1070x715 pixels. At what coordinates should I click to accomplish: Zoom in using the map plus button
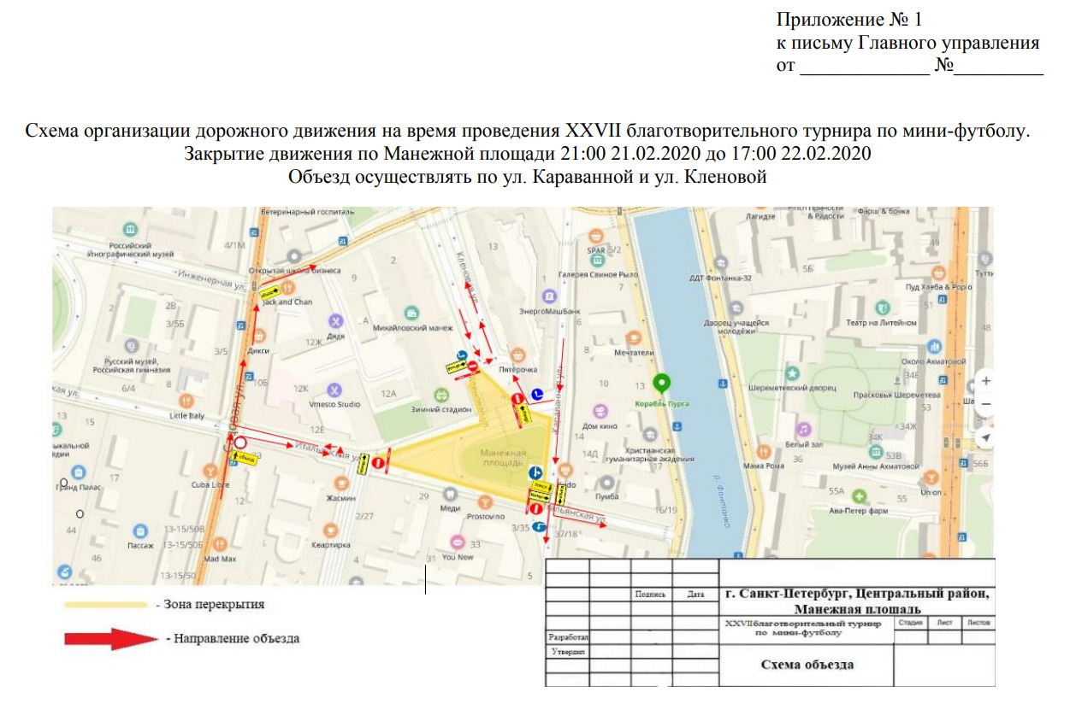tap(986, 381)
